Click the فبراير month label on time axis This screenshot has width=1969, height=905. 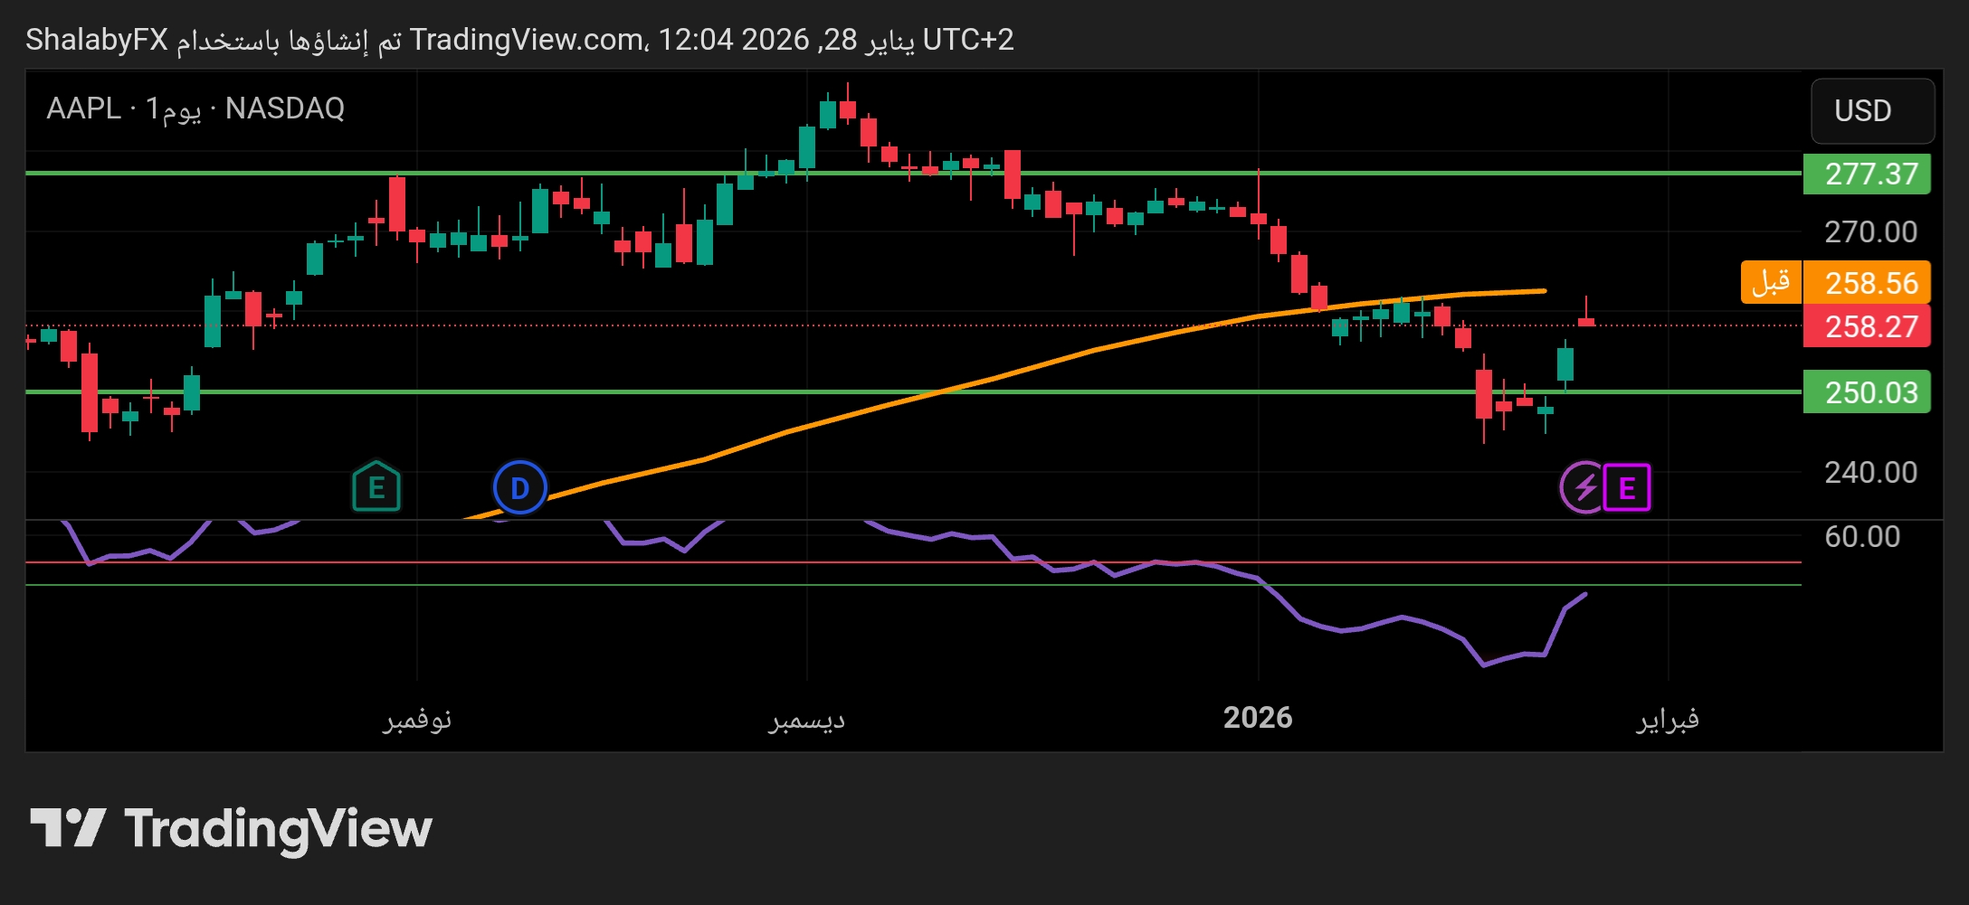coord(1667,720)
